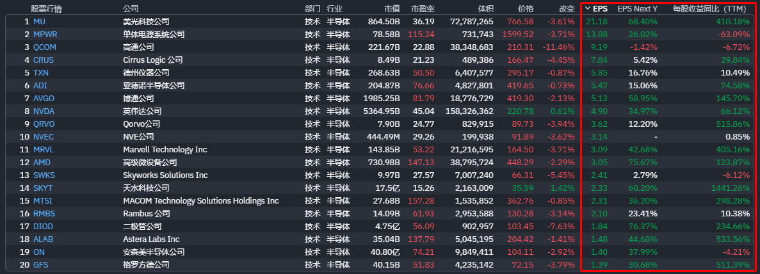Open the QCOM ticker link
Screen dimensions: 760x274
pyautogui.click(x=45, y=47)
